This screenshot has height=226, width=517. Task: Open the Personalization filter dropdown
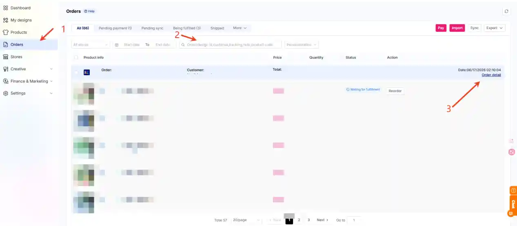[x=302, y=45]
